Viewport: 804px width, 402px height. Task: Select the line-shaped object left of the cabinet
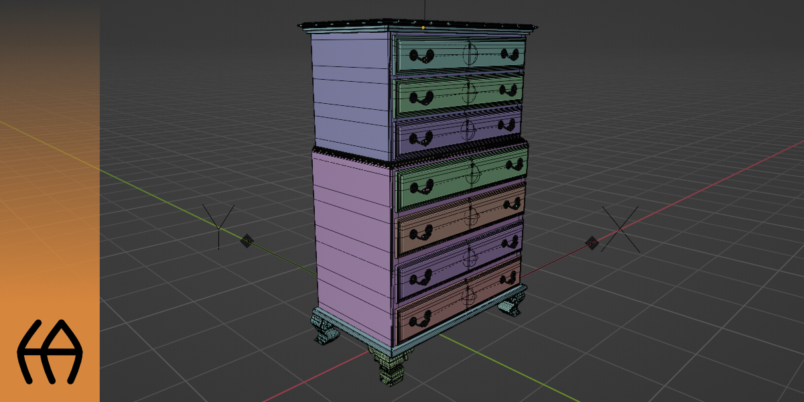coord(219,224)
